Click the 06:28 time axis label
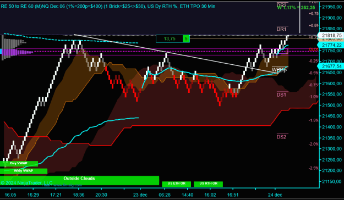The image size is (344, 200). [165, 195]
